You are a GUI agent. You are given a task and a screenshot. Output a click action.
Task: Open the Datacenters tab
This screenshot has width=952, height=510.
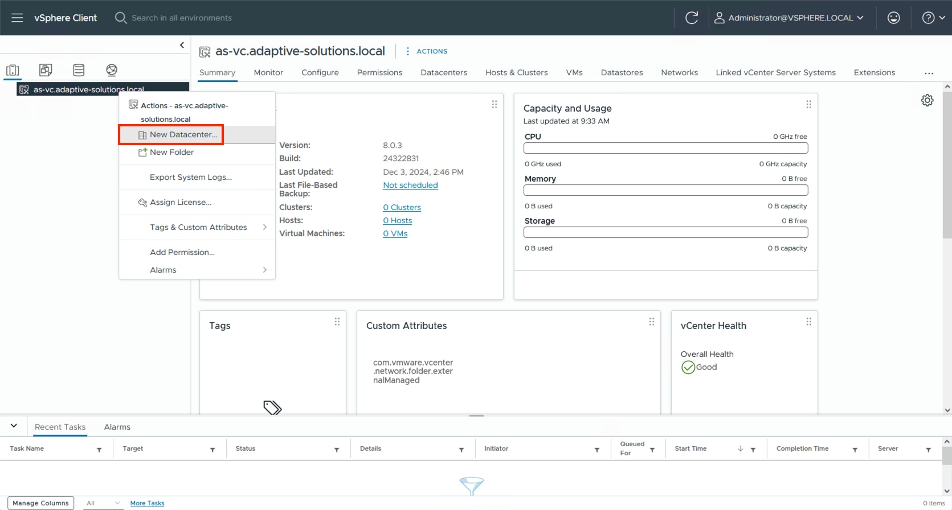click(444, 72)
